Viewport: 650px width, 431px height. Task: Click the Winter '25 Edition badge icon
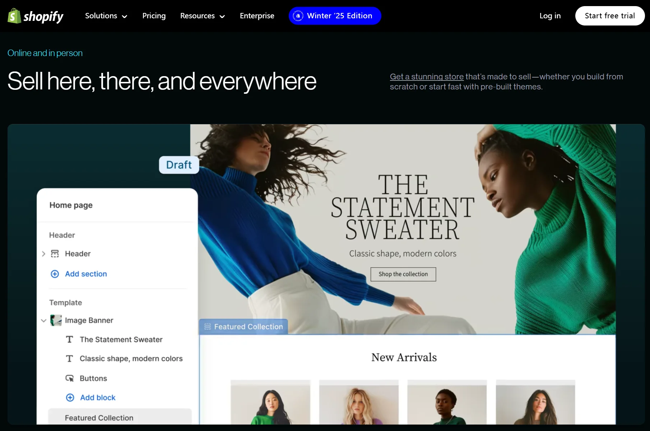298,16
